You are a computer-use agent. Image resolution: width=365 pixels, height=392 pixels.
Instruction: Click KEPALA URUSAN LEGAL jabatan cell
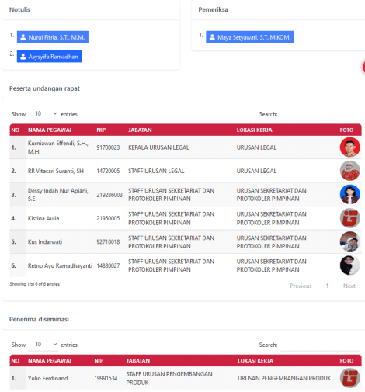coord(158,147)
